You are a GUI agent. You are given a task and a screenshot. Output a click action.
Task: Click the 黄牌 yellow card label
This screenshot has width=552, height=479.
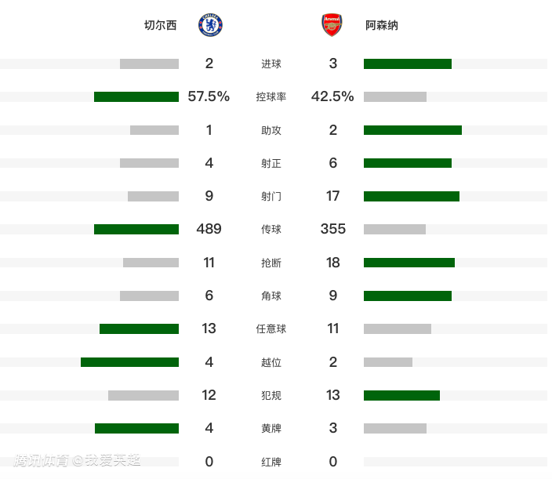(271, 429)
